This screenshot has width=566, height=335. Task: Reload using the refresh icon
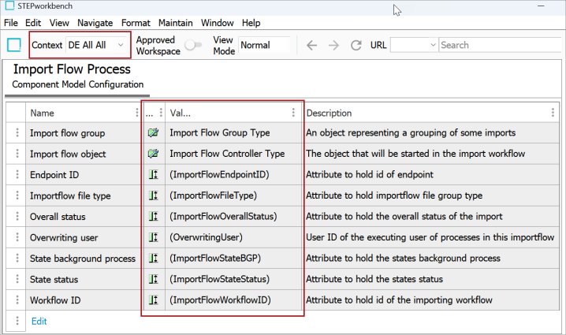tap(356, 45)
